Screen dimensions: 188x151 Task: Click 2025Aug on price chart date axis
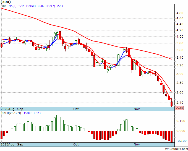pos(7,109)
